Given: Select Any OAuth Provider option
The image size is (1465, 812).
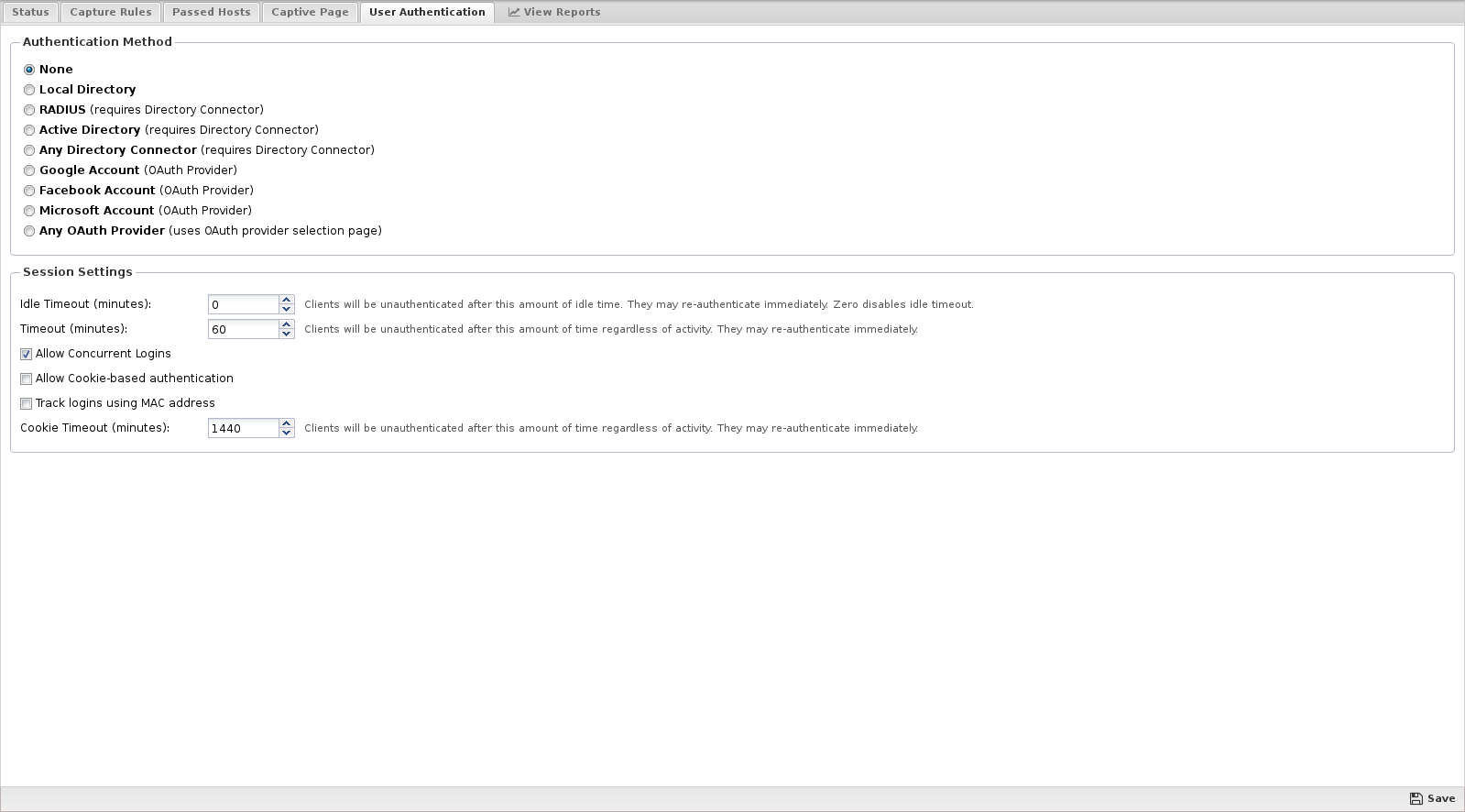Looking at the screenshot, I should (x=29, y=231).
